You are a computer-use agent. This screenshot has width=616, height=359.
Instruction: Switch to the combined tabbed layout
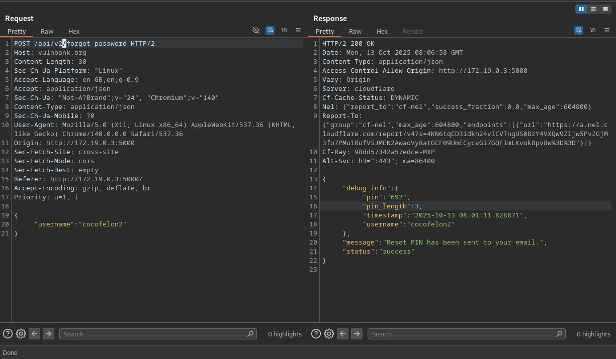click(605, 9)
